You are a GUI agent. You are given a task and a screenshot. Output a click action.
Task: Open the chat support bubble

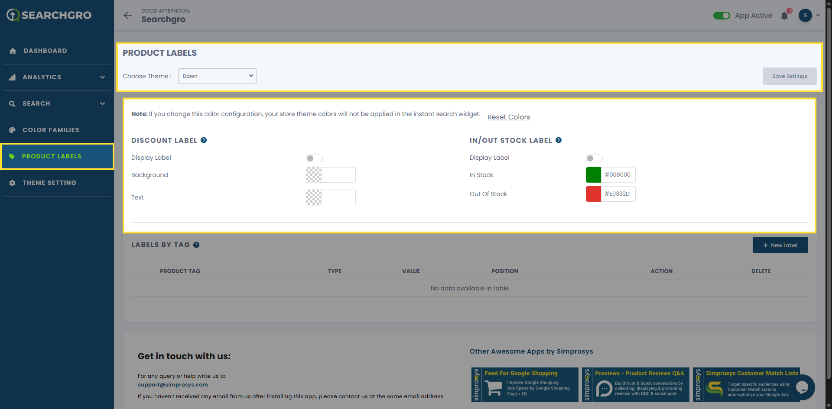tap(802, 387)
